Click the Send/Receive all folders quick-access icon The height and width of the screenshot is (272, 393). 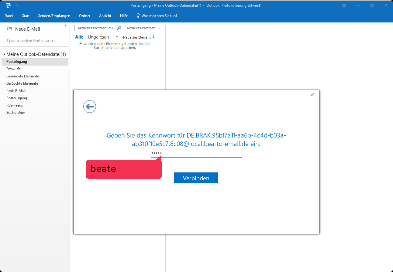tap(9, 5)
